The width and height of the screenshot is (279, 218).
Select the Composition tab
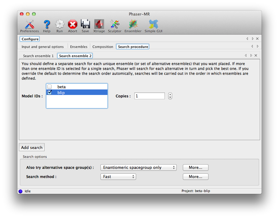tap(103, 47)
